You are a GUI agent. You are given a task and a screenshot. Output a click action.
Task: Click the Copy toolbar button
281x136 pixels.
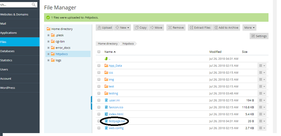click(140, 28)
